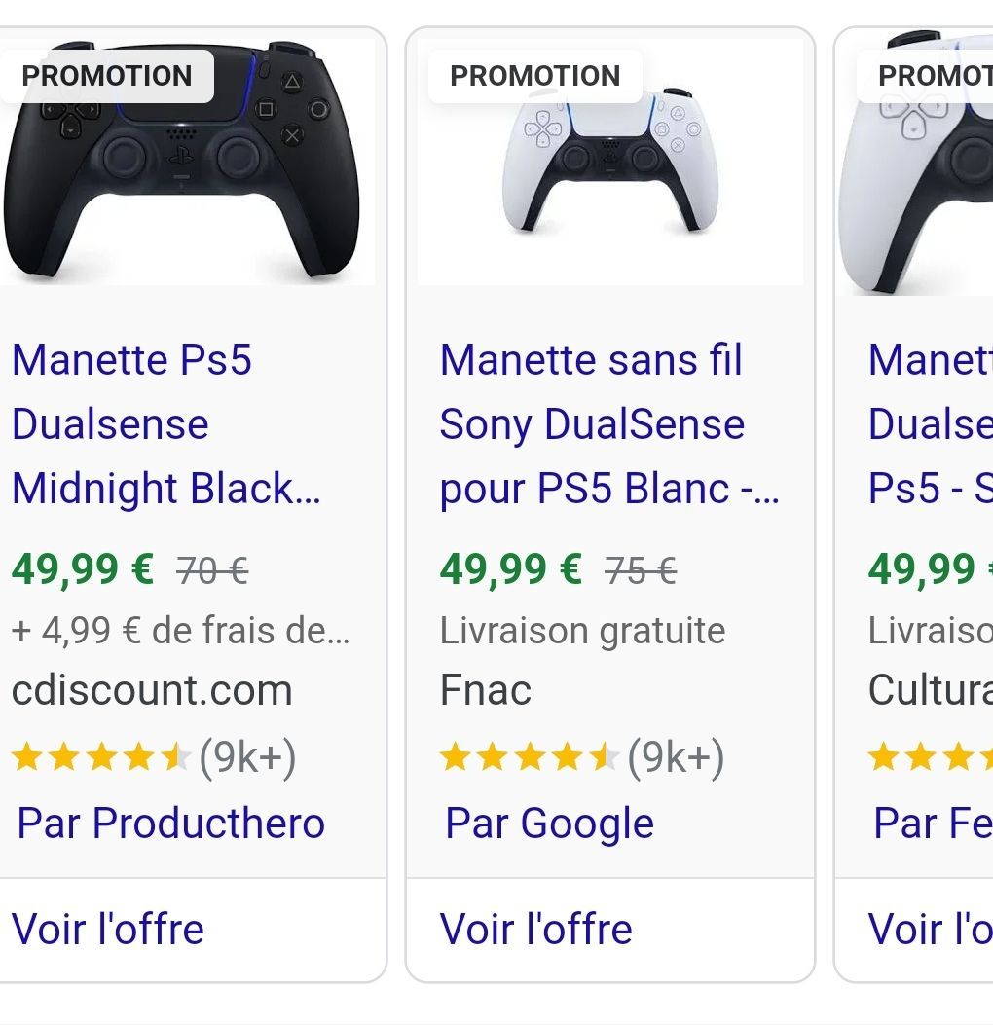This screenshot has height=1025, width=993.
Task: Open the white Fnac DualSense controller image
Action: [610, 163]
